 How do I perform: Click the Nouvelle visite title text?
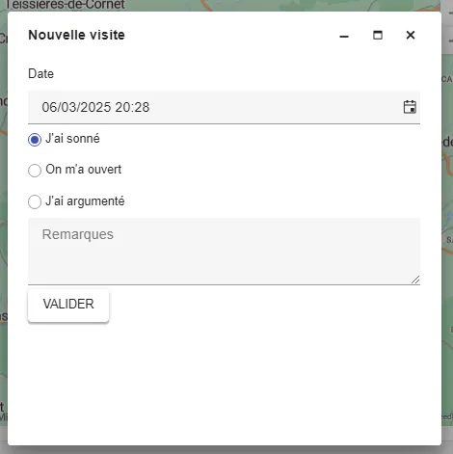76,35
